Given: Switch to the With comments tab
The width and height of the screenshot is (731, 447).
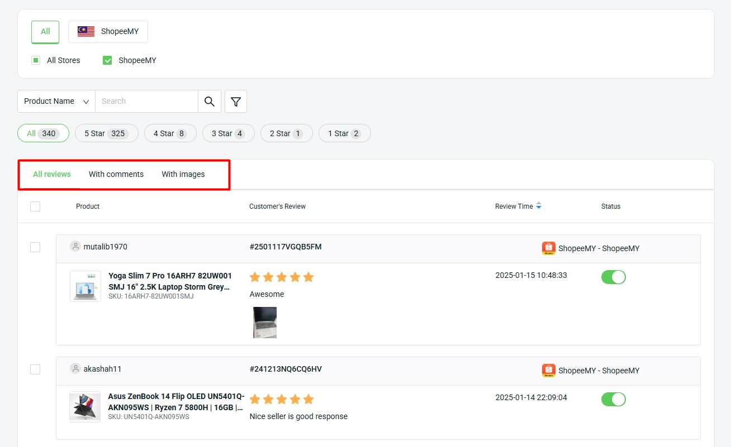Looking at the screenshot, I should 116,174.
